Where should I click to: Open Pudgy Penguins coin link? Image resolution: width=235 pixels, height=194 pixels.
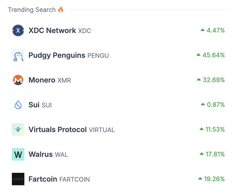(x=57, y=55)
